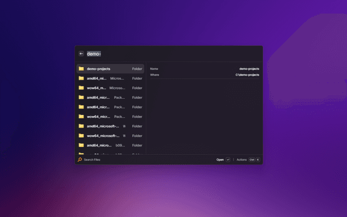Click the folder icon of the wow64_m... Microso... result
The image size is (347, 217).
(81, 88)
